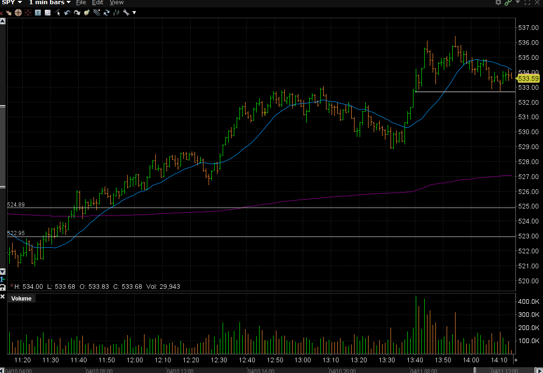Select the trendline drawing tool

pos(58,13)
